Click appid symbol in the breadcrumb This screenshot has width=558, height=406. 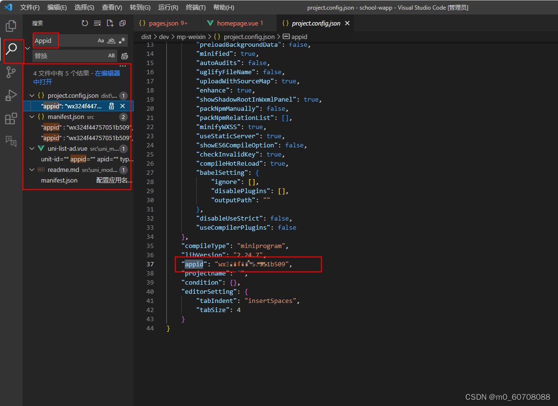[x=299, y=37]
